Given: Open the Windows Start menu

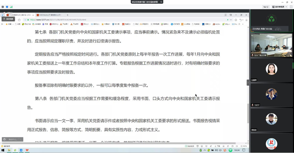Looking at the screenshot, I should click(x=3, y=150).
